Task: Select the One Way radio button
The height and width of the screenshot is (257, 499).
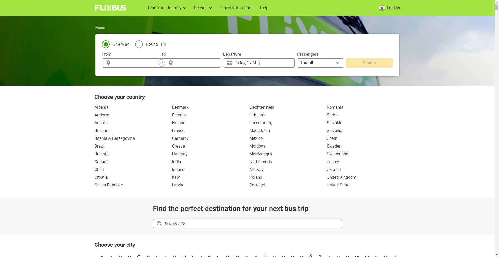Action: 106,44
